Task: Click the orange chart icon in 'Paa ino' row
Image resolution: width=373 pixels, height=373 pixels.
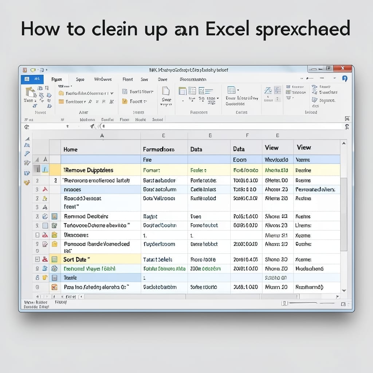Action: pyautogui.click(x=55, y=287)
